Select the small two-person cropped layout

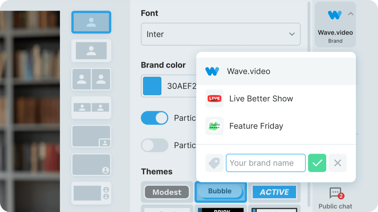pos(91,107)
